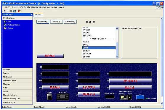Open the Tool(T) menu
165x110 pixels.
tap(27, 7)
